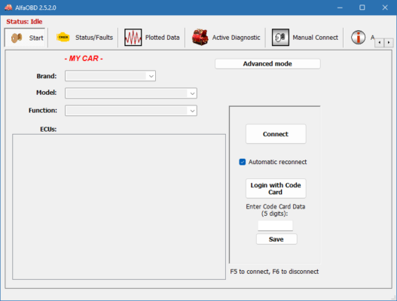Click the Manual Connect plug icon

click(x=280, y=38)
